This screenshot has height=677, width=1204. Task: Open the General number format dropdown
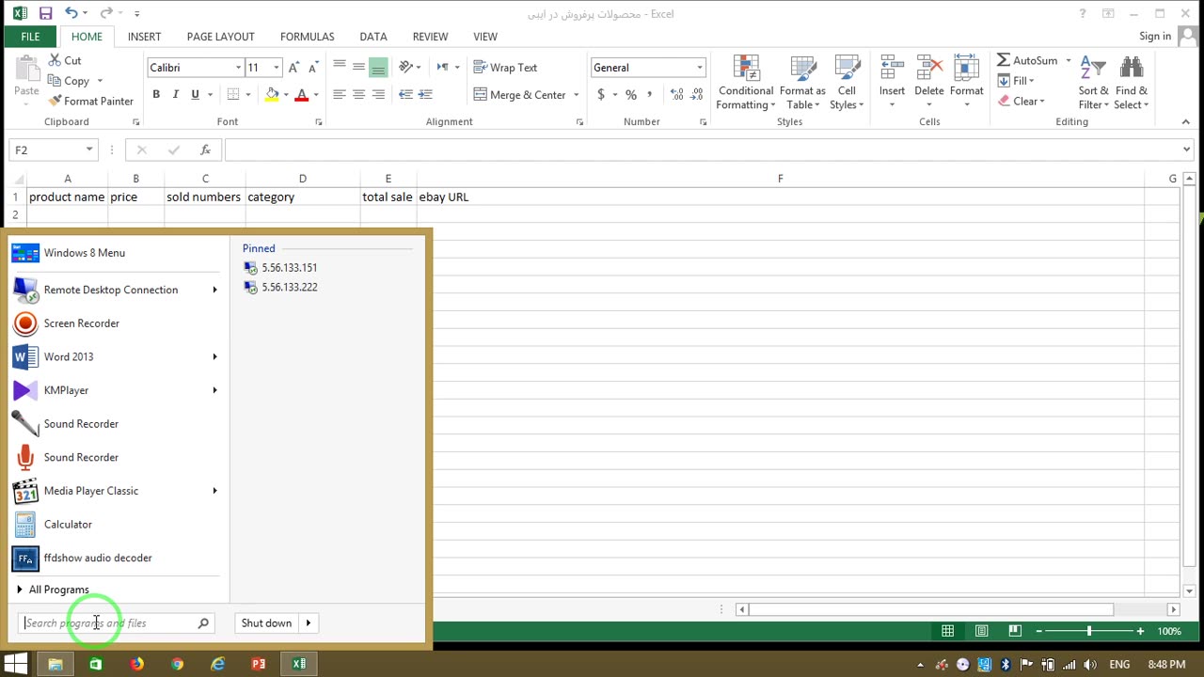(699, 68)
